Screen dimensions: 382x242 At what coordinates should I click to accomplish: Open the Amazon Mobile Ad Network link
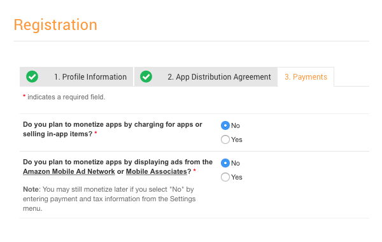click(69, 171)
